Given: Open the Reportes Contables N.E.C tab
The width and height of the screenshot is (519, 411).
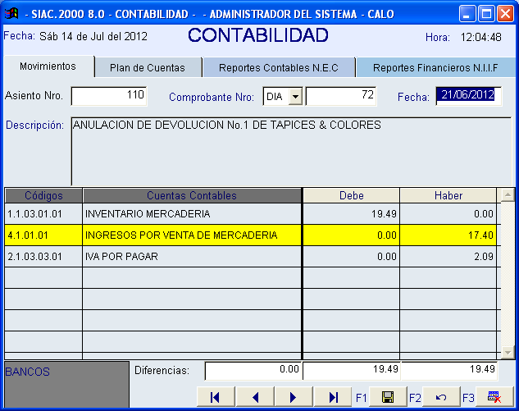Looking at the screenshot, I should (279, 67).
